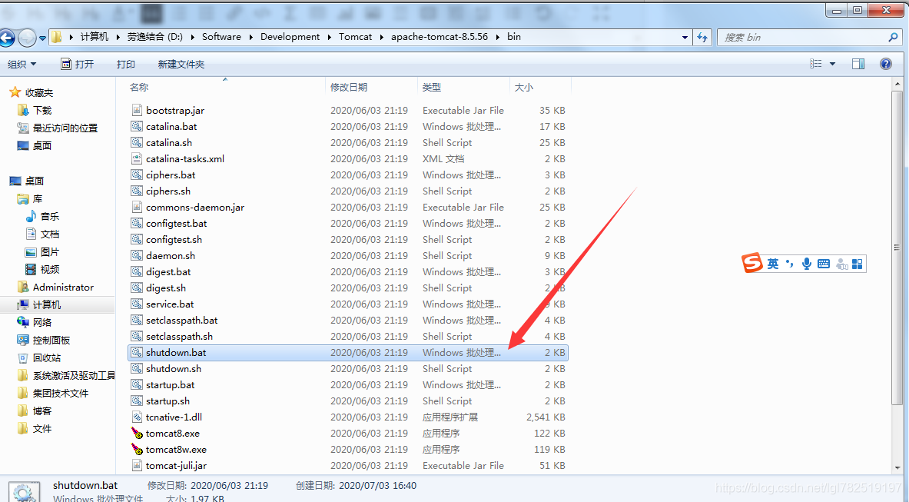Click the tomcat8.exe application icon
Screen dimensions: 909x502
(137, 433)
